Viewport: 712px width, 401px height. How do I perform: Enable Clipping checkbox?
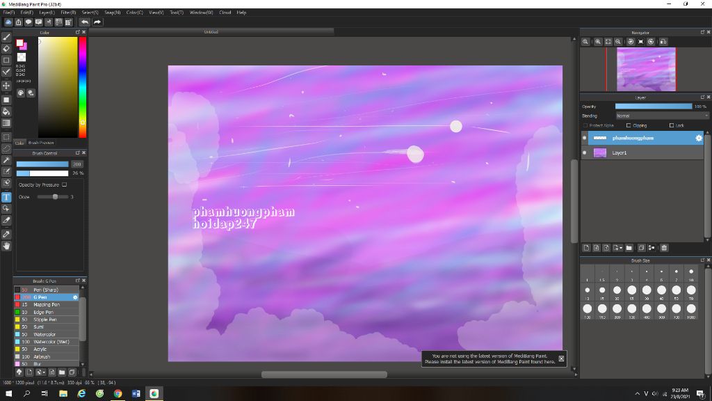click(629, 125)
